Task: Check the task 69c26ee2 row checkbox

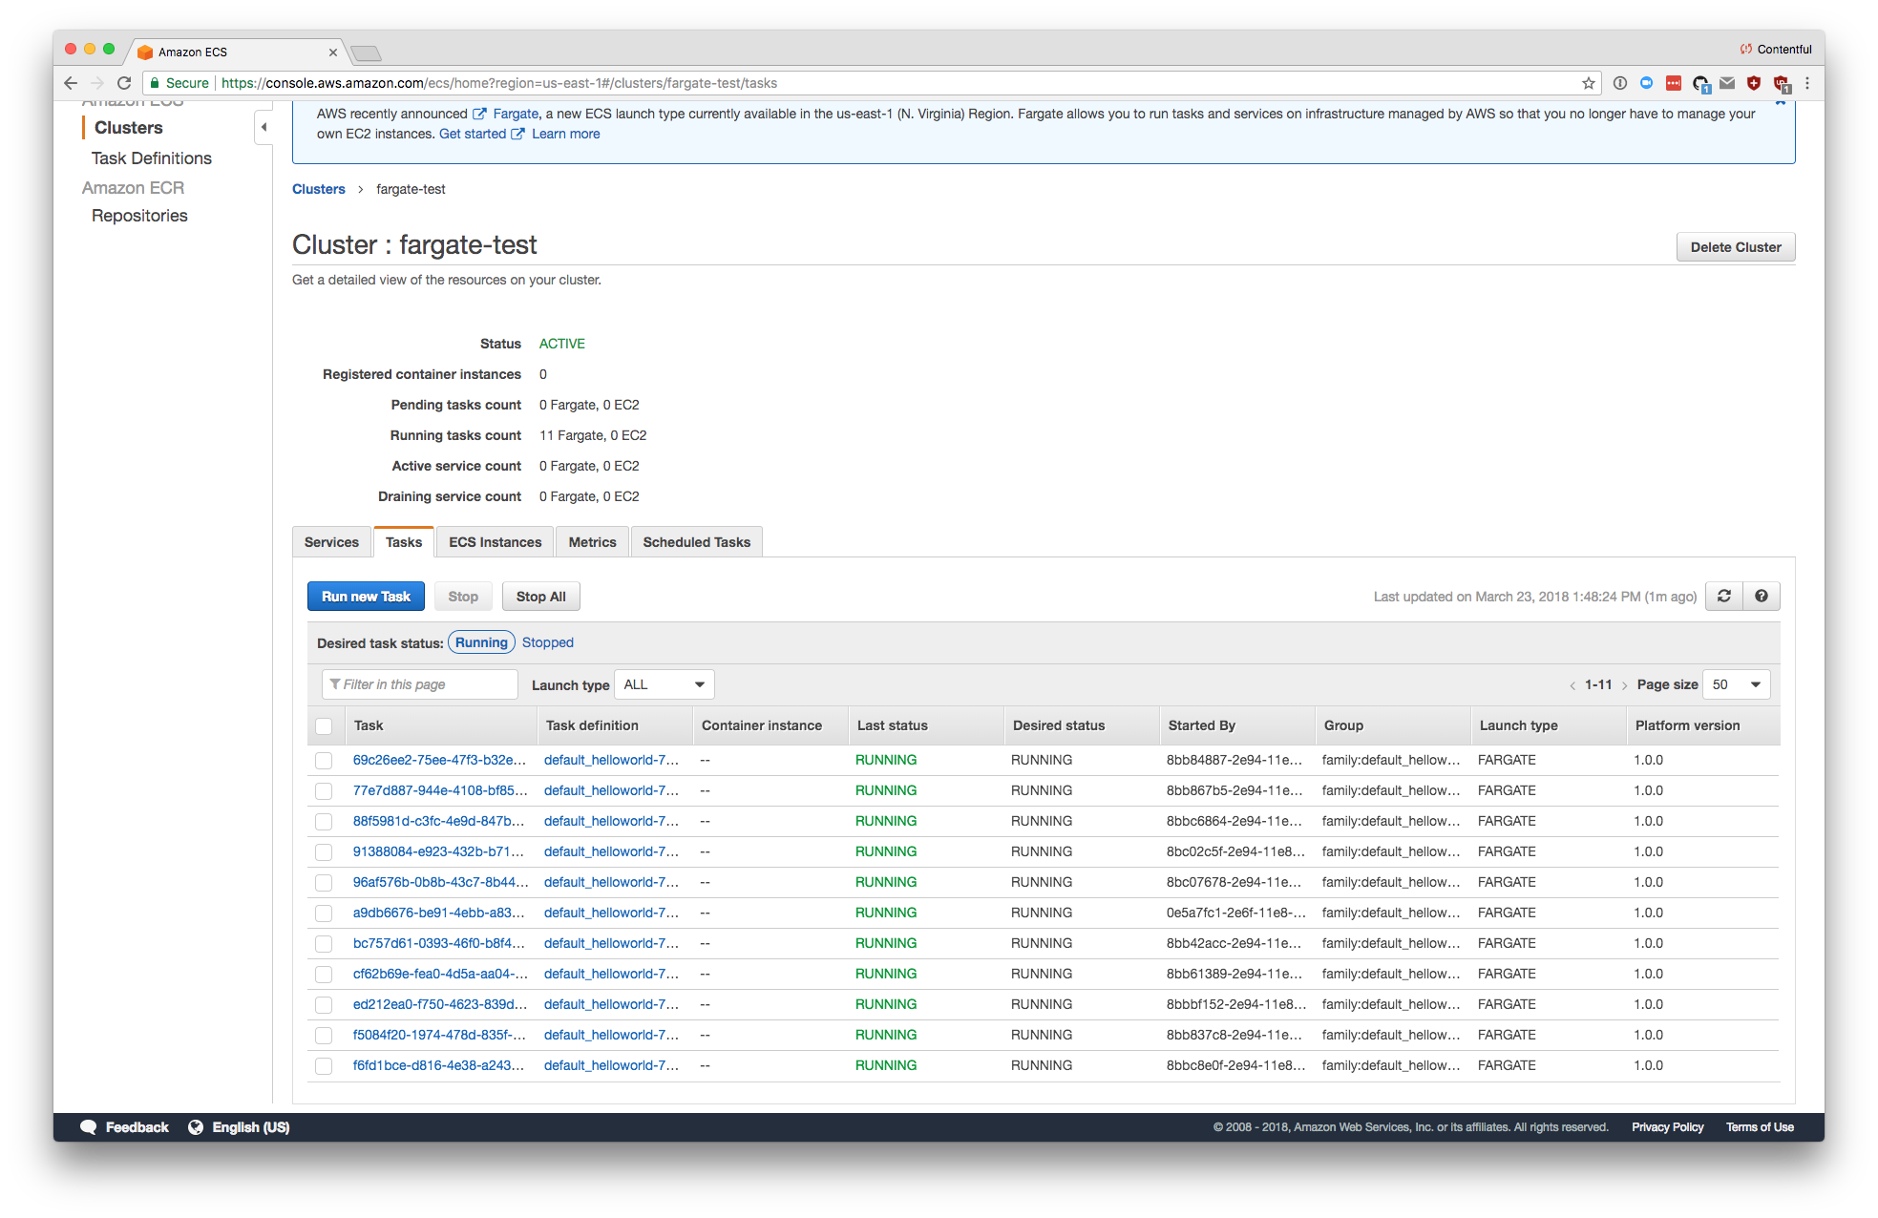Action: 324,761
